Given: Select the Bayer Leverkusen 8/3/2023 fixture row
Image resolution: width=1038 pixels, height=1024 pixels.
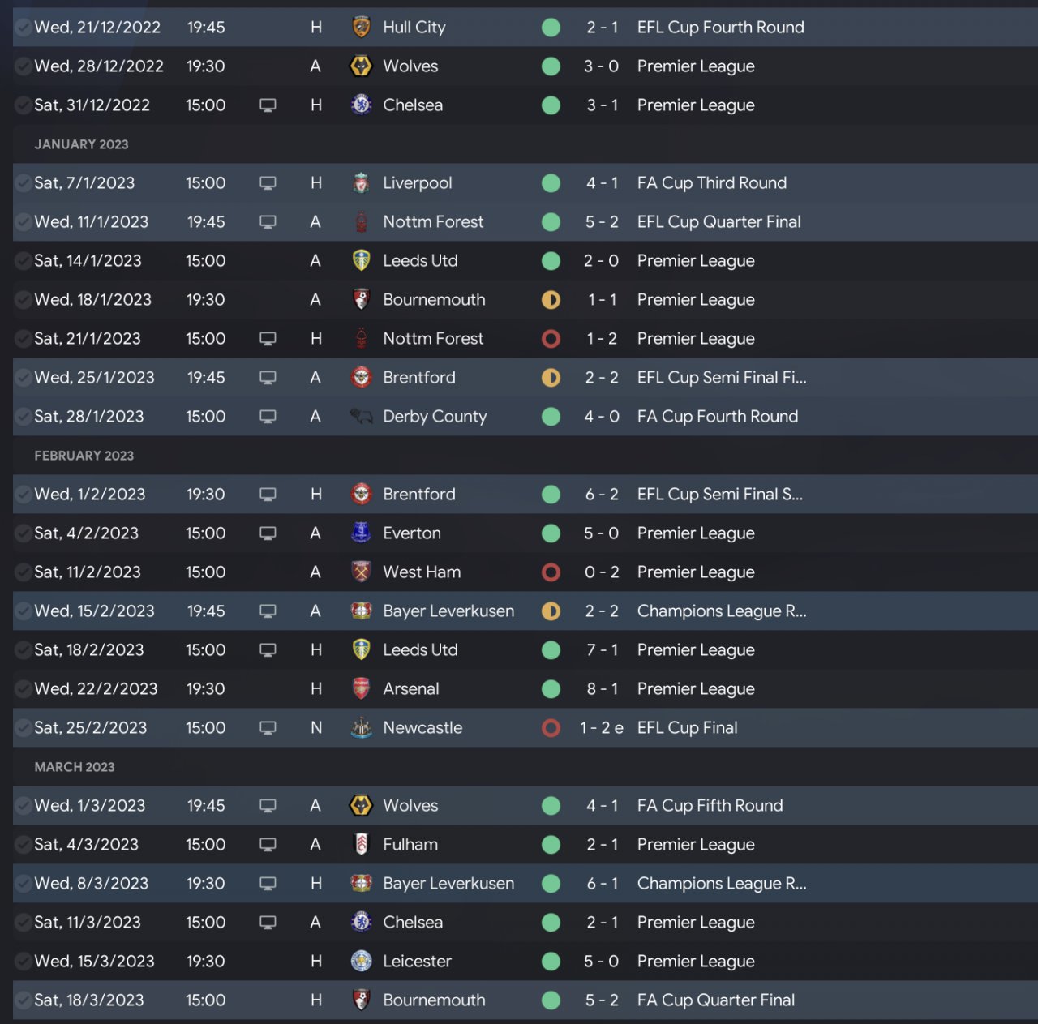Looking at the screenshot, I should 519,884.
